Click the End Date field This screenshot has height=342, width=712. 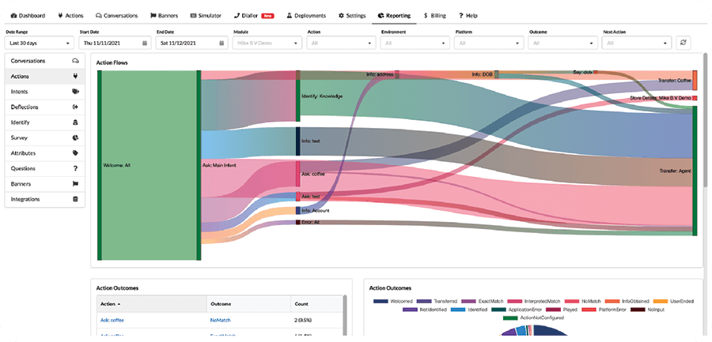(x=191, y=43)
